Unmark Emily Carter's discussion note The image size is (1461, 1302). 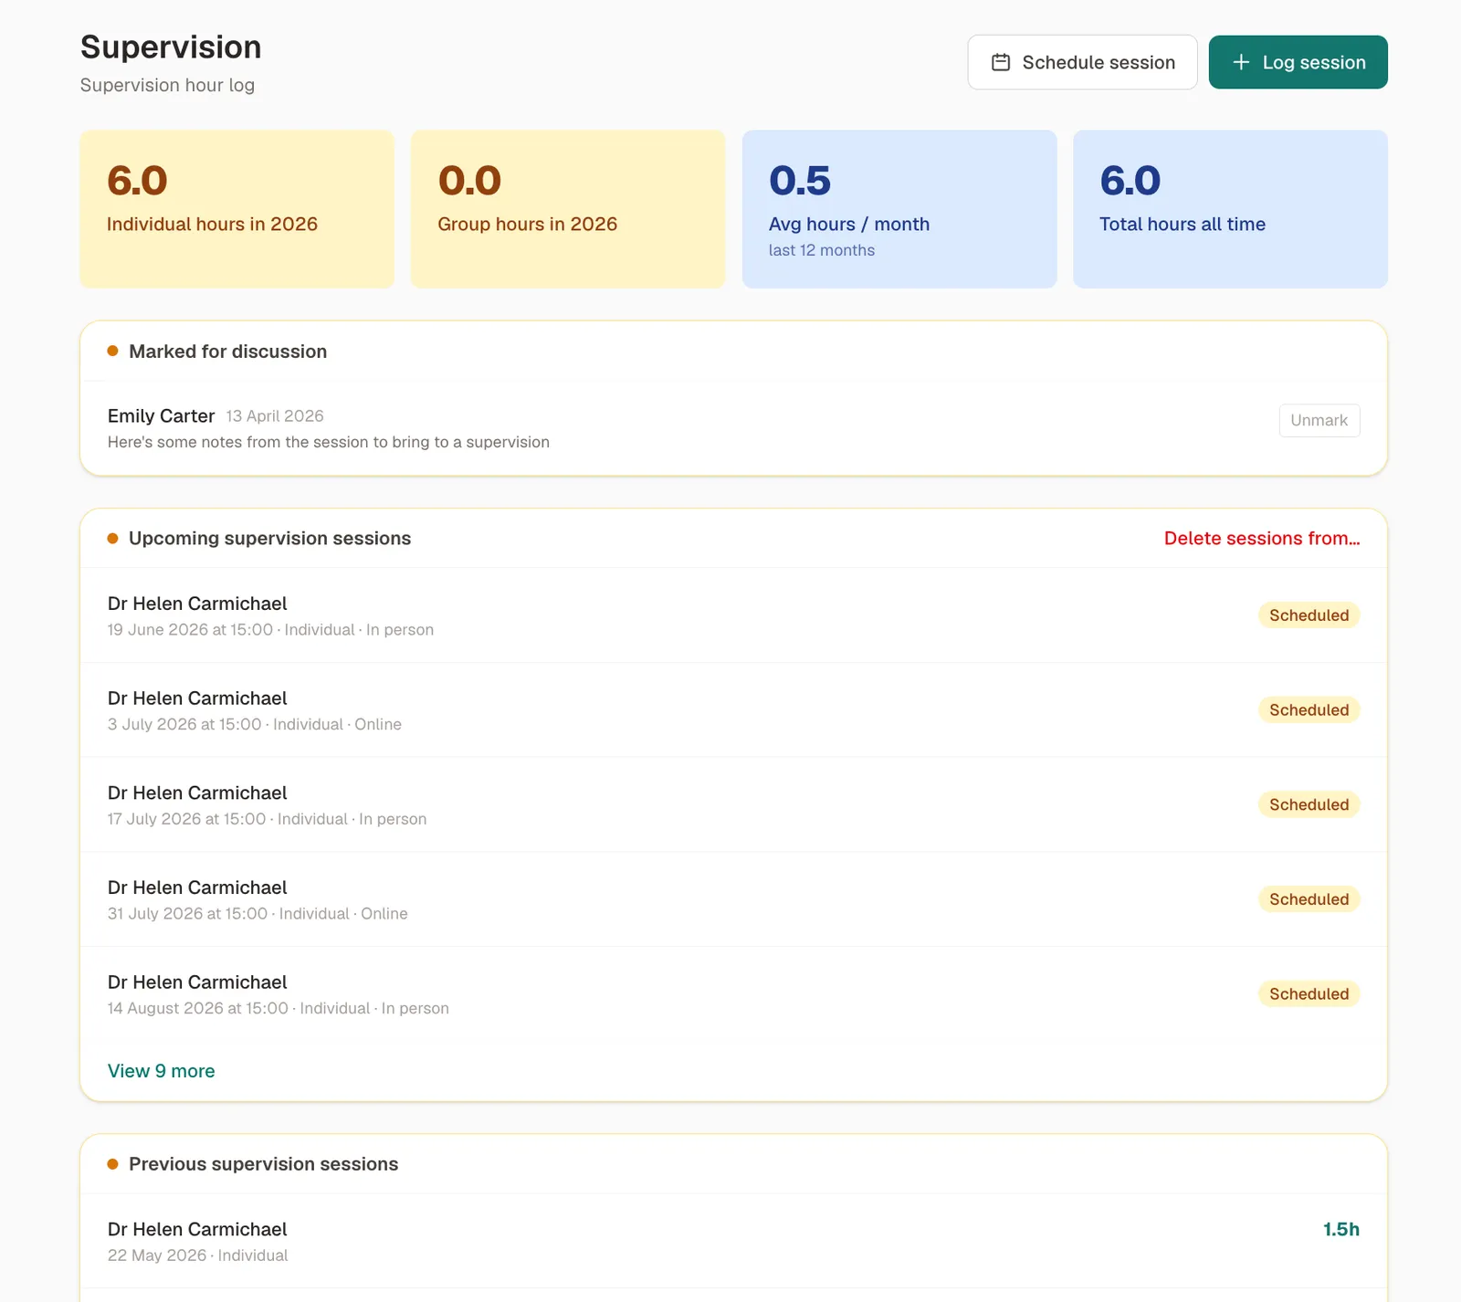click(x=1319, y=420)
